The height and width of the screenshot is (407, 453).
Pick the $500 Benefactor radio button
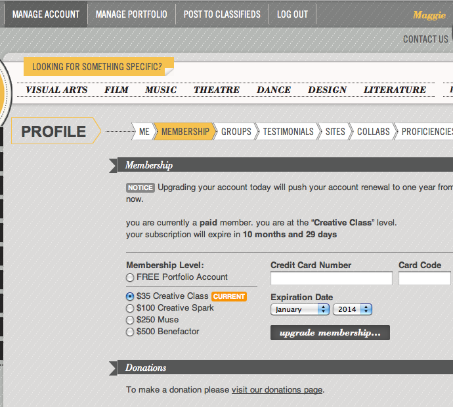130,332
